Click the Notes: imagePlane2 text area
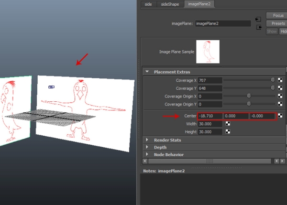The width and height of the screenshot is (287, 205). [213, 189]
